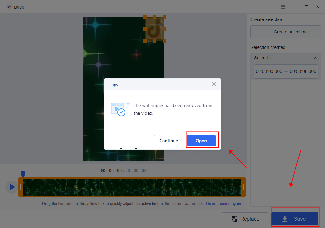
Task: Click Continue in the Tips dialog
Action: (169, 141)
